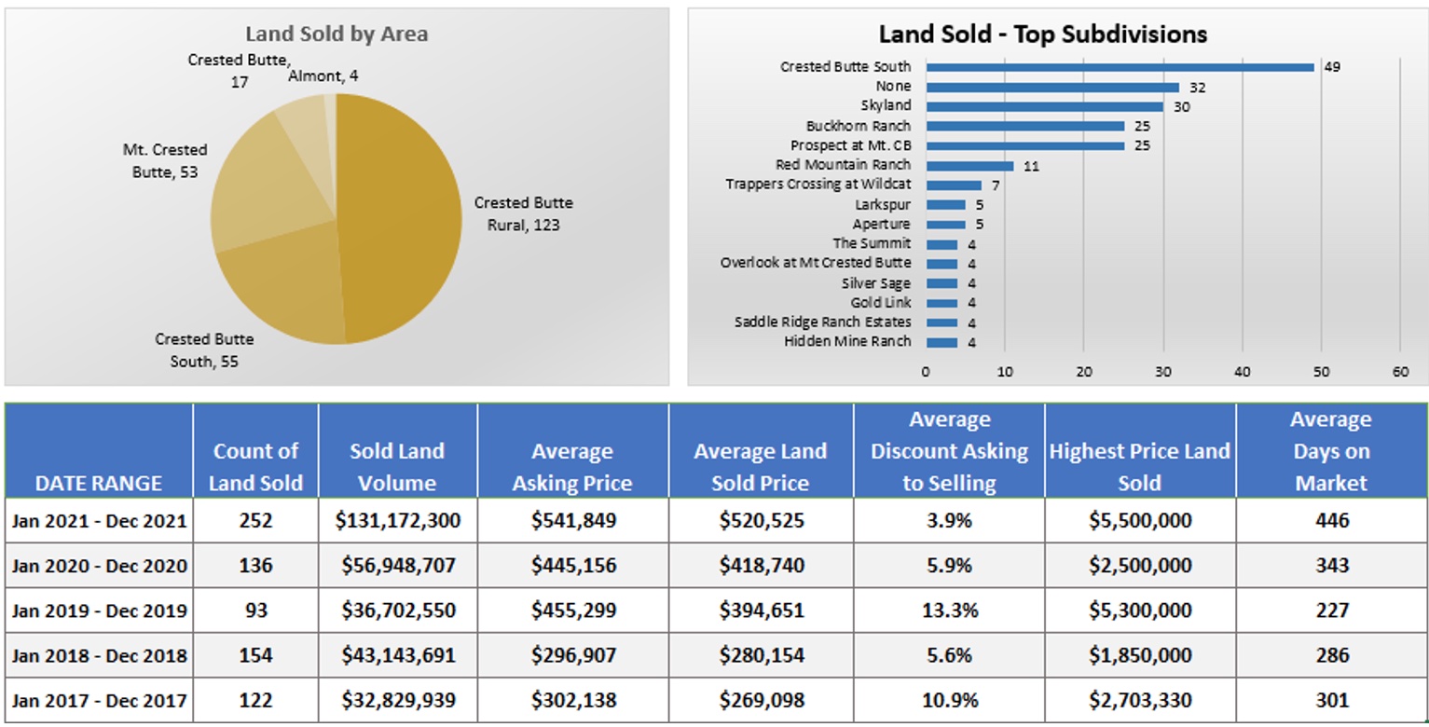Select the DATE RANGE column header
This screenshot has width=1429, height=727.
click(x=99, y=483)
